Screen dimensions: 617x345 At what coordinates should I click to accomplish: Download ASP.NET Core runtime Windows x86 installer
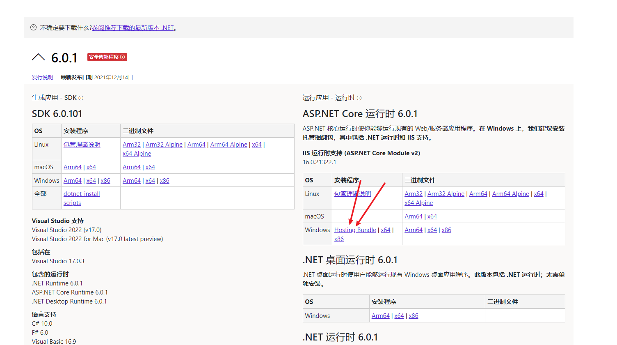tap(339, 239)
